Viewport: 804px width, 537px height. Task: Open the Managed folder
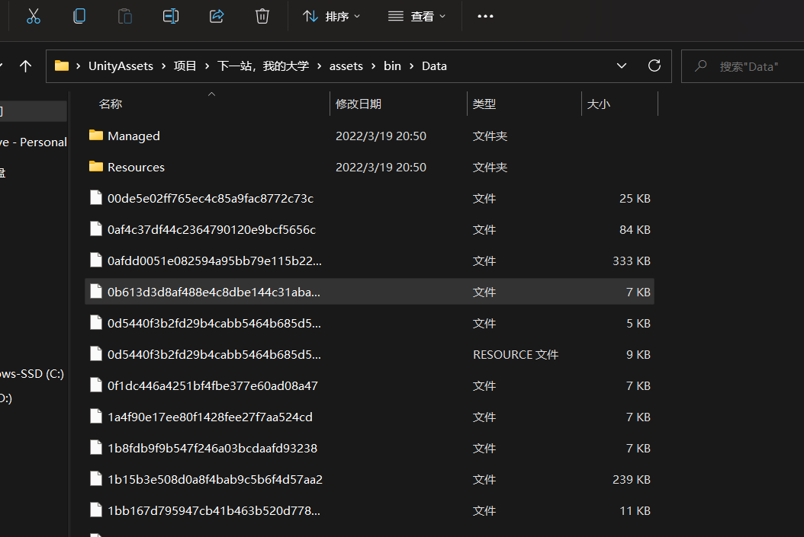(134, 136)
